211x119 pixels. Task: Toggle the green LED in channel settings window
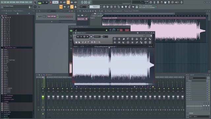coord(106,30)
